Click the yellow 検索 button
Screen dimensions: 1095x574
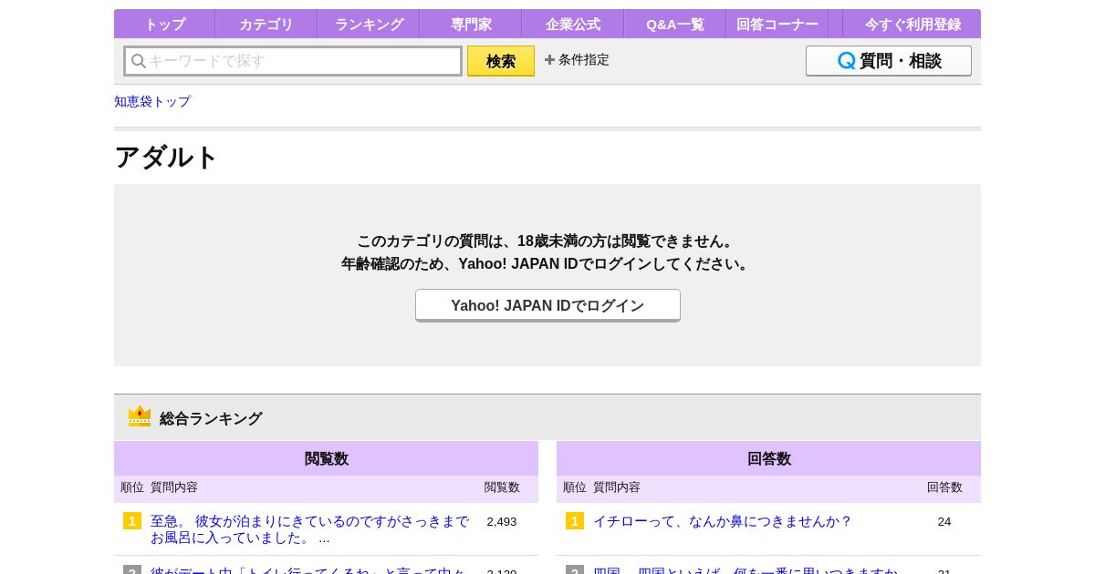tap(501, 61)
